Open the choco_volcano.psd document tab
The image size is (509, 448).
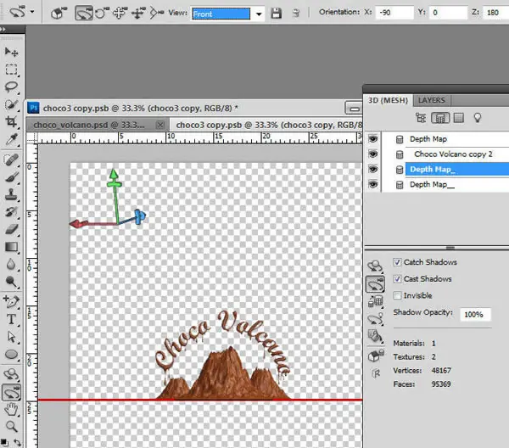pos(89,125)
